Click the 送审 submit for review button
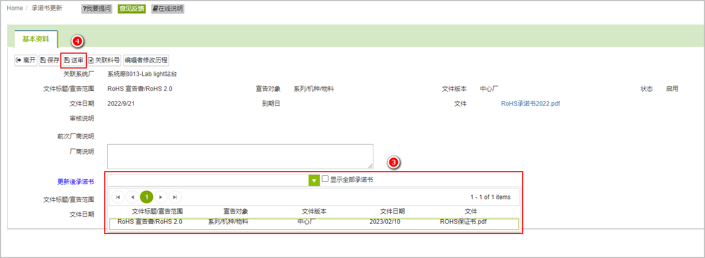The width and height of the screenshot is (705, 258). click(x=74, y=60)
